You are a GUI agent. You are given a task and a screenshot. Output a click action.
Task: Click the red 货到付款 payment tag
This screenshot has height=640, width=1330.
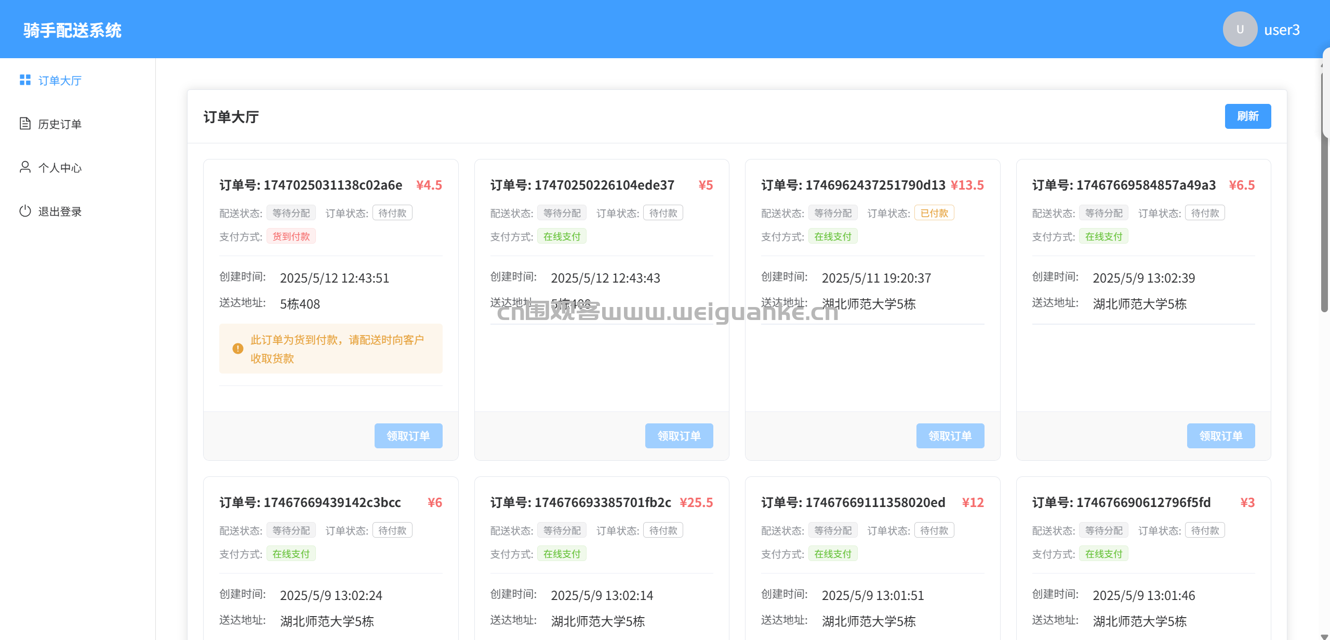[291, 236]
